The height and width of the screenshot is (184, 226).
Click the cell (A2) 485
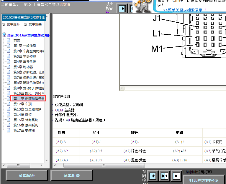(x=179, y=151)
